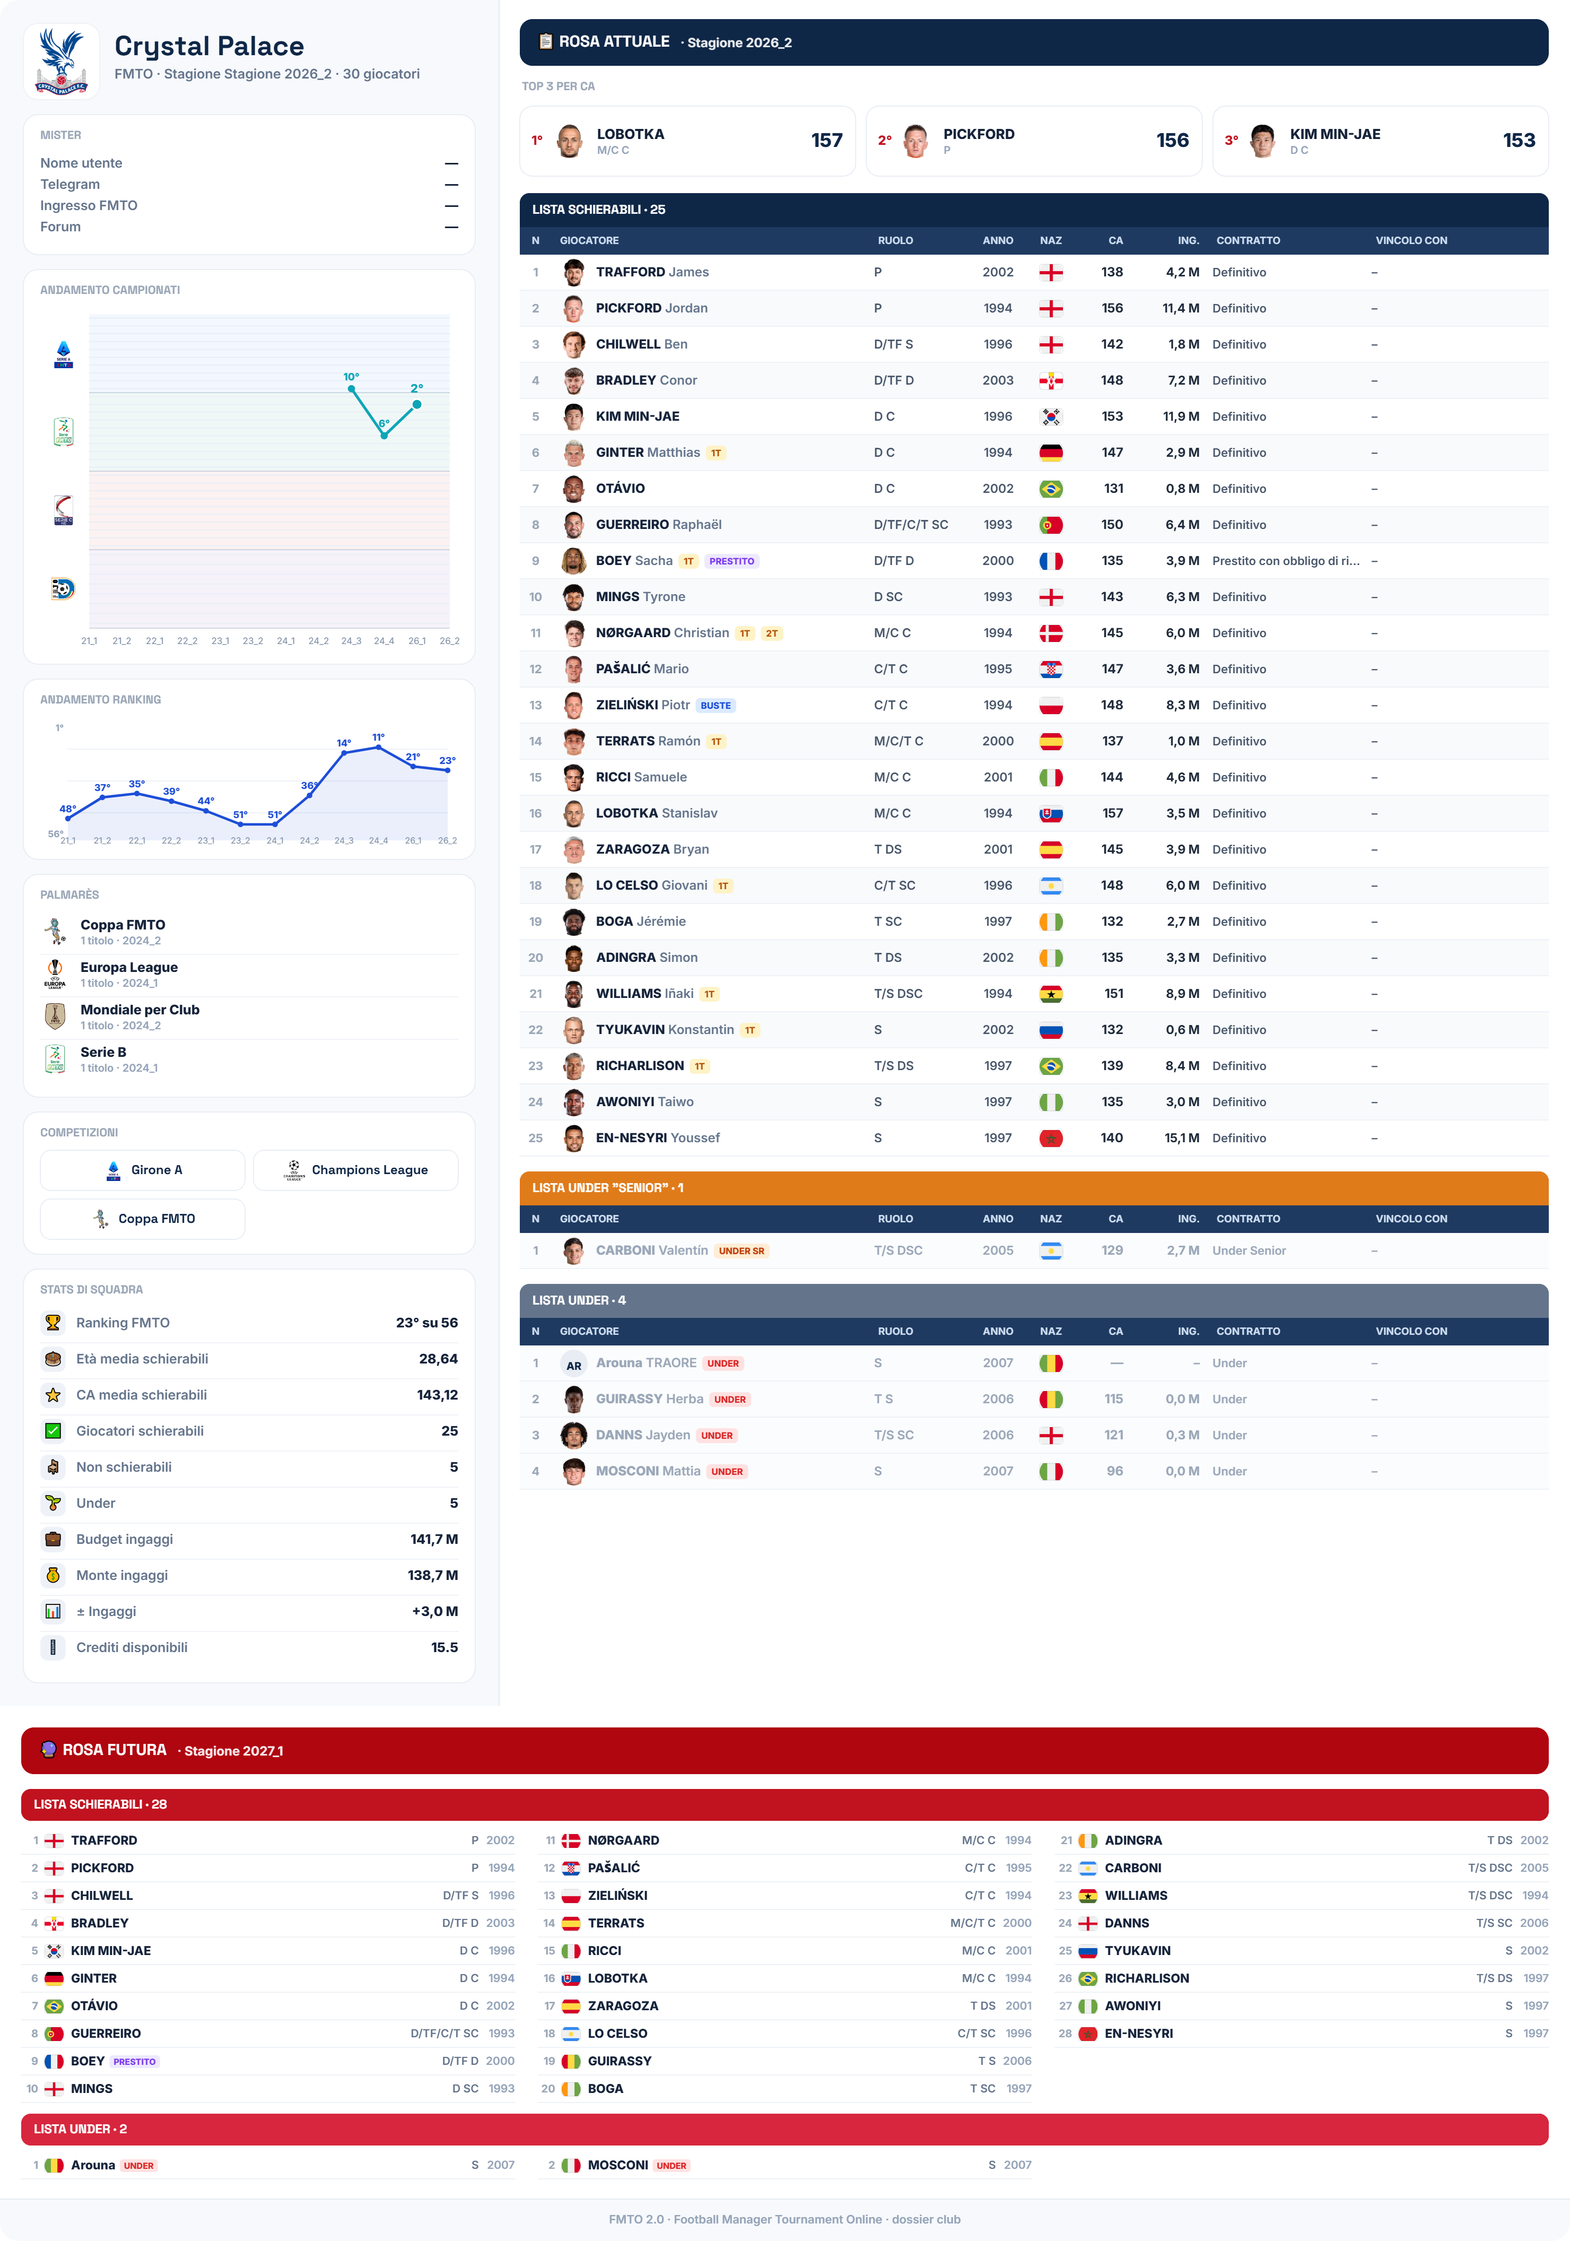The height and width of the screenshot is (2241, 1570).
Task: Click the England flag in Trafford's row
Action: point(1051,272)
